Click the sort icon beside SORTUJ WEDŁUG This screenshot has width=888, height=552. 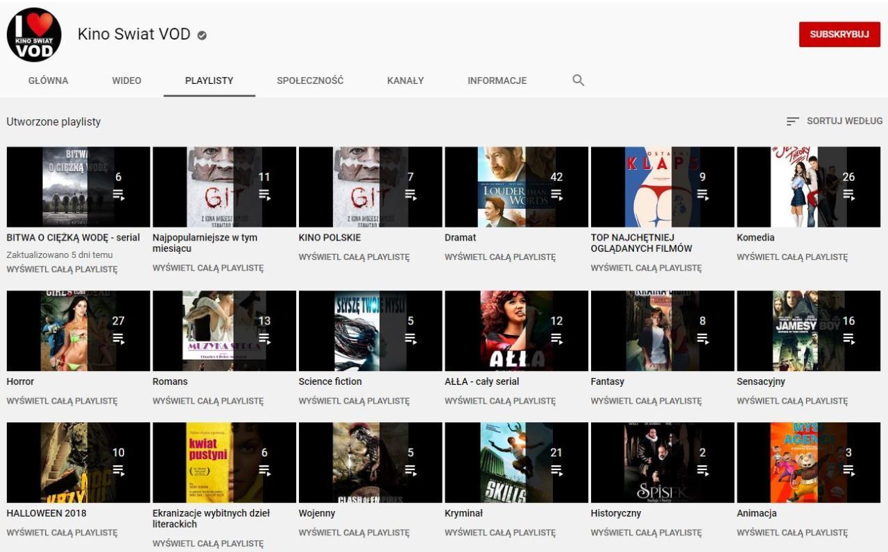pos(792,121)
